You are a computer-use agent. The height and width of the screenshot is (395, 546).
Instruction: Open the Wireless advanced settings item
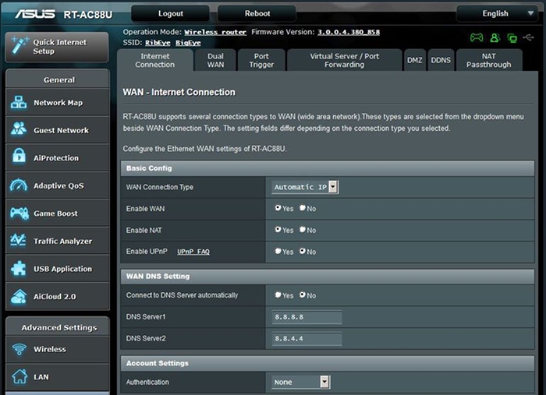58,349
